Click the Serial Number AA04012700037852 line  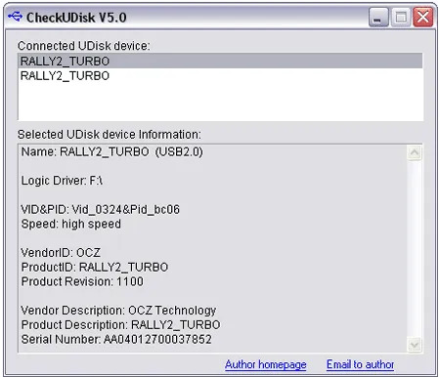(x=116, y=339)
